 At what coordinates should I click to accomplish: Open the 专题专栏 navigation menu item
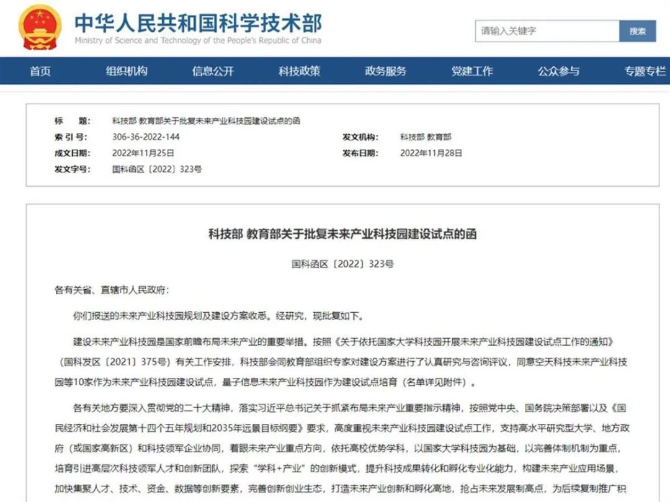tap(645, 71)
